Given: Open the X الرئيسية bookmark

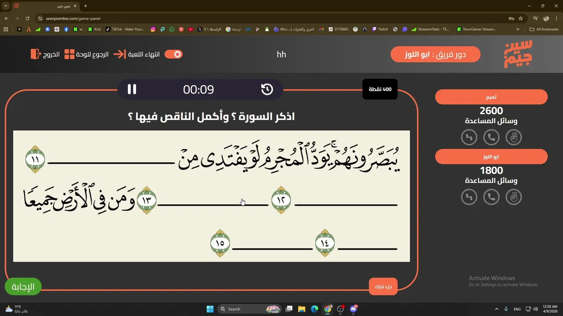Looking at the screenshot, I should pos(209,29).
